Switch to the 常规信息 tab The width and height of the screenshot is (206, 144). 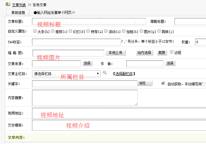tap(18, 13)
